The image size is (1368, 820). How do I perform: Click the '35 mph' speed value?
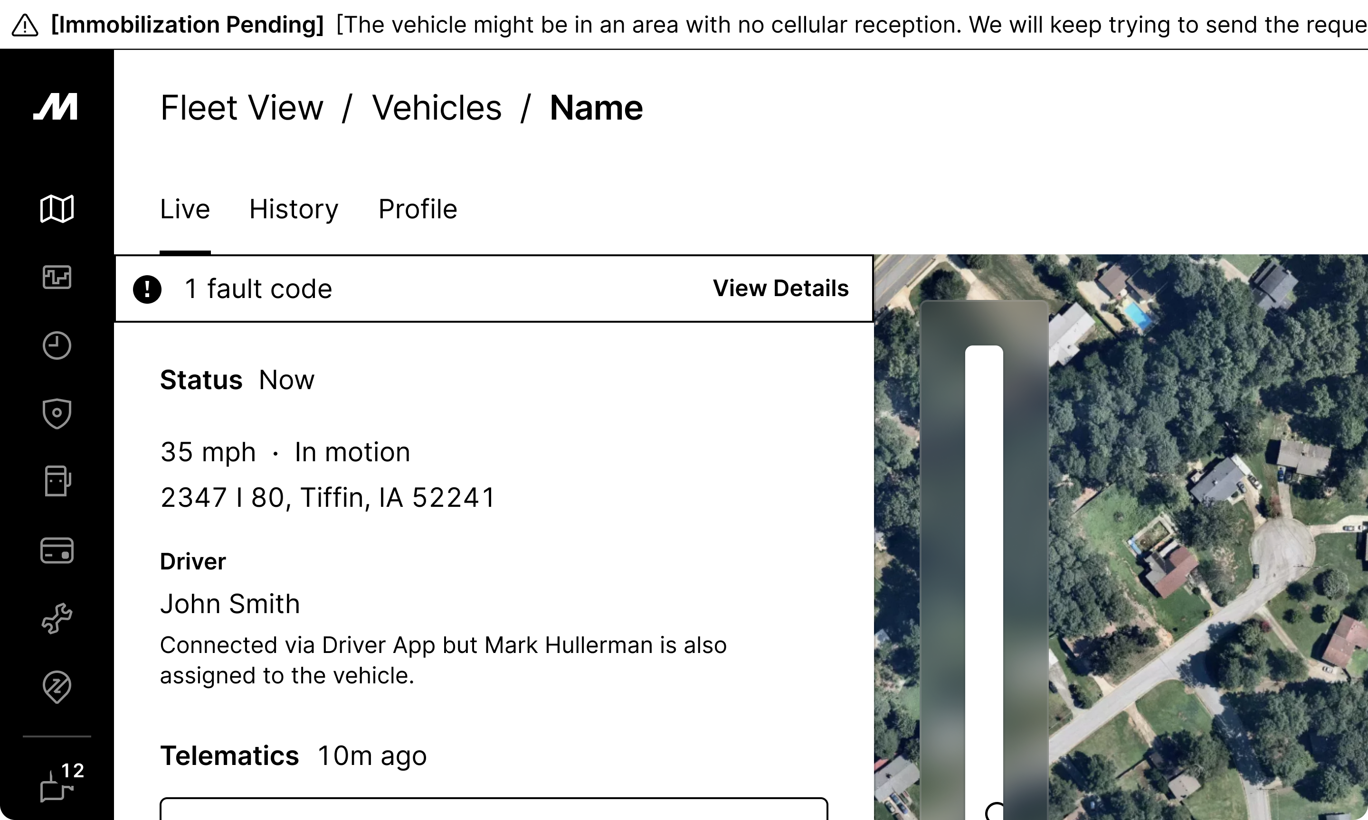(208, 452)
